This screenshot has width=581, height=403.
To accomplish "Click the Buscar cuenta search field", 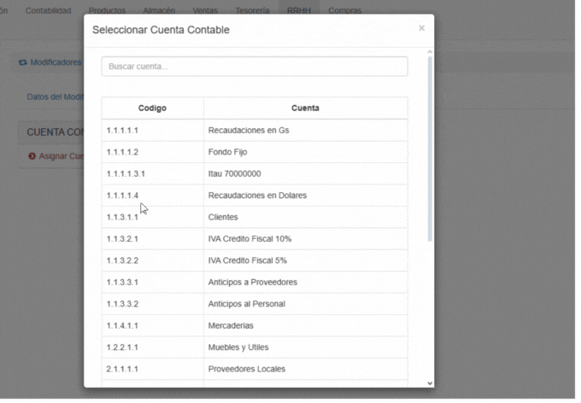I will (254, 67).
